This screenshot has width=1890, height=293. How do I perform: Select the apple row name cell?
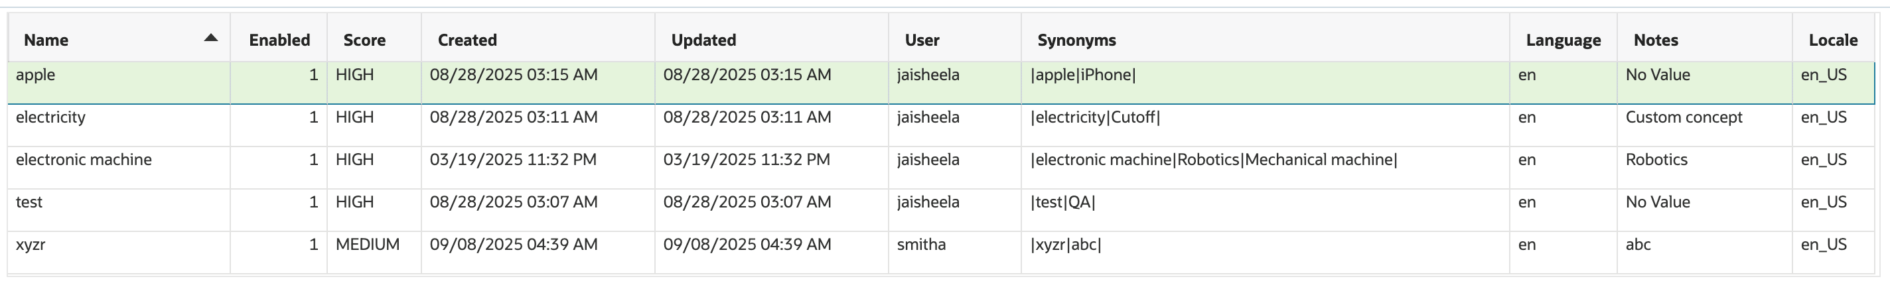(119, 82)
